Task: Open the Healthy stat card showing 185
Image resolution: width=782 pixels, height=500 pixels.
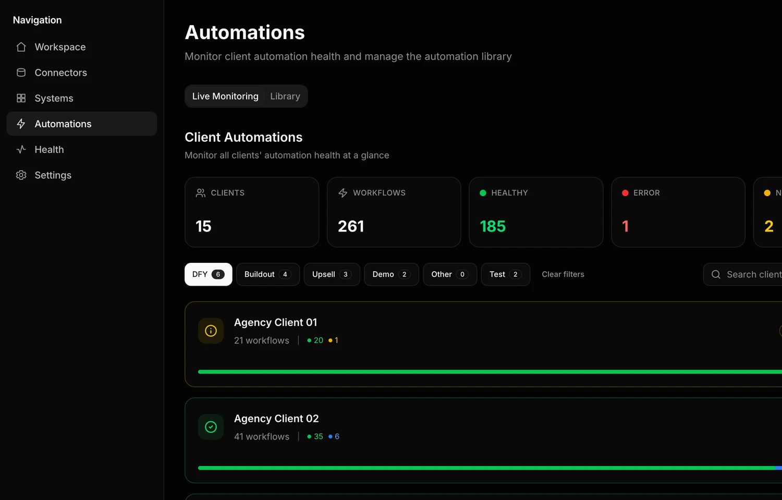Action: (536, 212)
